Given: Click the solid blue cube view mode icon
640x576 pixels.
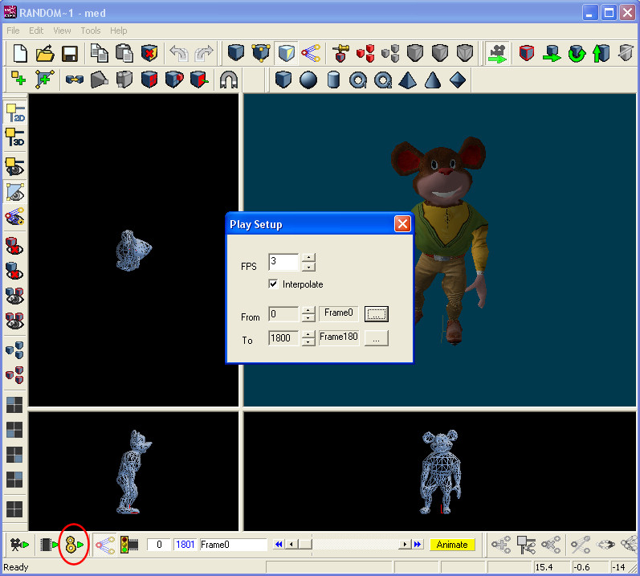Looking at the screenshot, I should [236, 54].
